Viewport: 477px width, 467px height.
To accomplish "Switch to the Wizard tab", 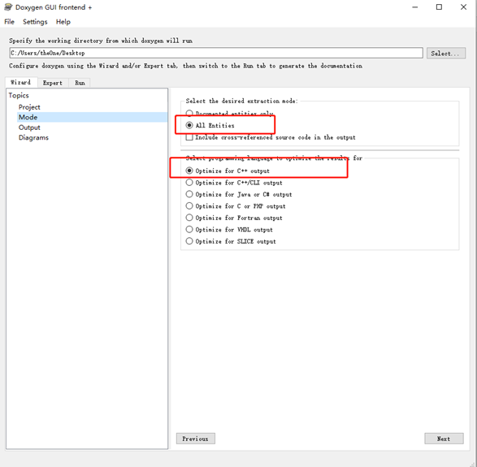I will point(20,82).
